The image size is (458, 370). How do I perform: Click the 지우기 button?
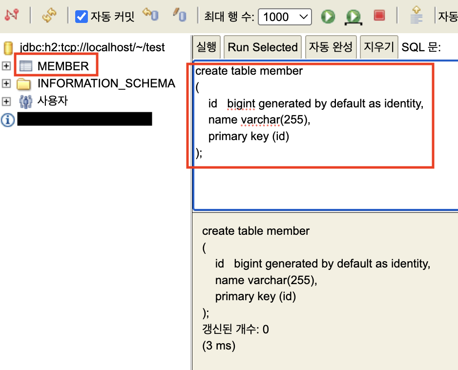[379, 47]
